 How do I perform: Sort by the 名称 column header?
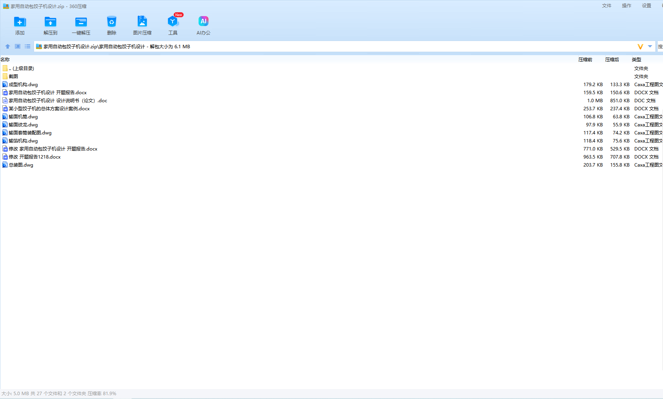pyautogui.click(x=5, y=60)
